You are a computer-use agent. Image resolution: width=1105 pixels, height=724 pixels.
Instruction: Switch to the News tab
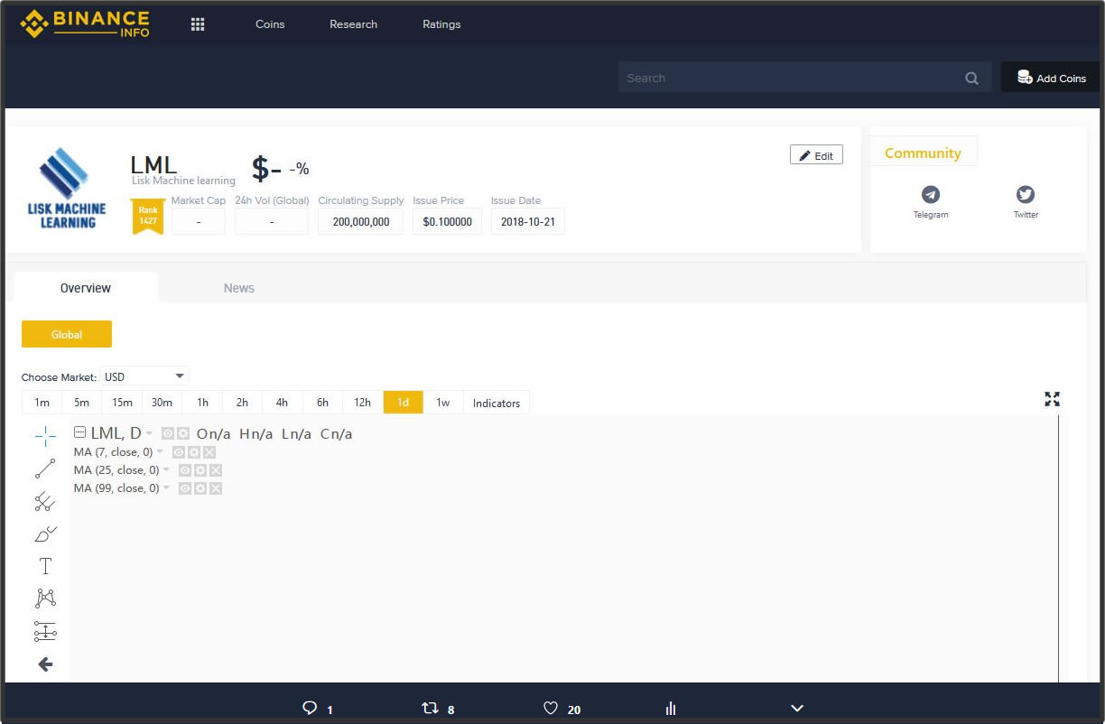click(x=239, y=288)
